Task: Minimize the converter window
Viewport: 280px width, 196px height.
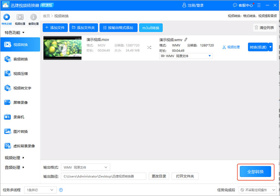Action: coord(268,5)
